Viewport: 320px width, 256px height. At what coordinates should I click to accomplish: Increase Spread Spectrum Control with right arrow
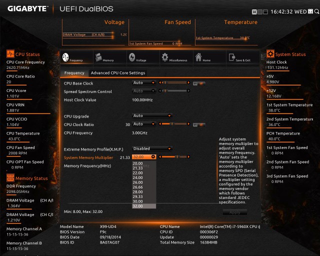pyautogui.click(x=188, y=91)
